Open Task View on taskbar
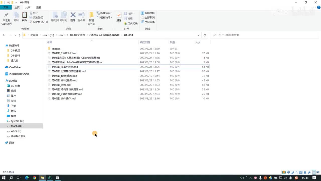 coord(19,178)
